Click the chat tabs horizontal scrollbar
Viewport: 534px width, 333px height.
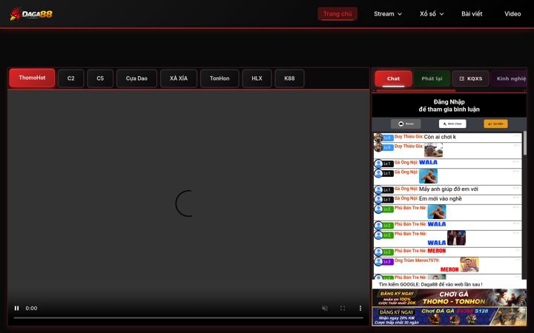pyautogui.click(x=415, y=91)
